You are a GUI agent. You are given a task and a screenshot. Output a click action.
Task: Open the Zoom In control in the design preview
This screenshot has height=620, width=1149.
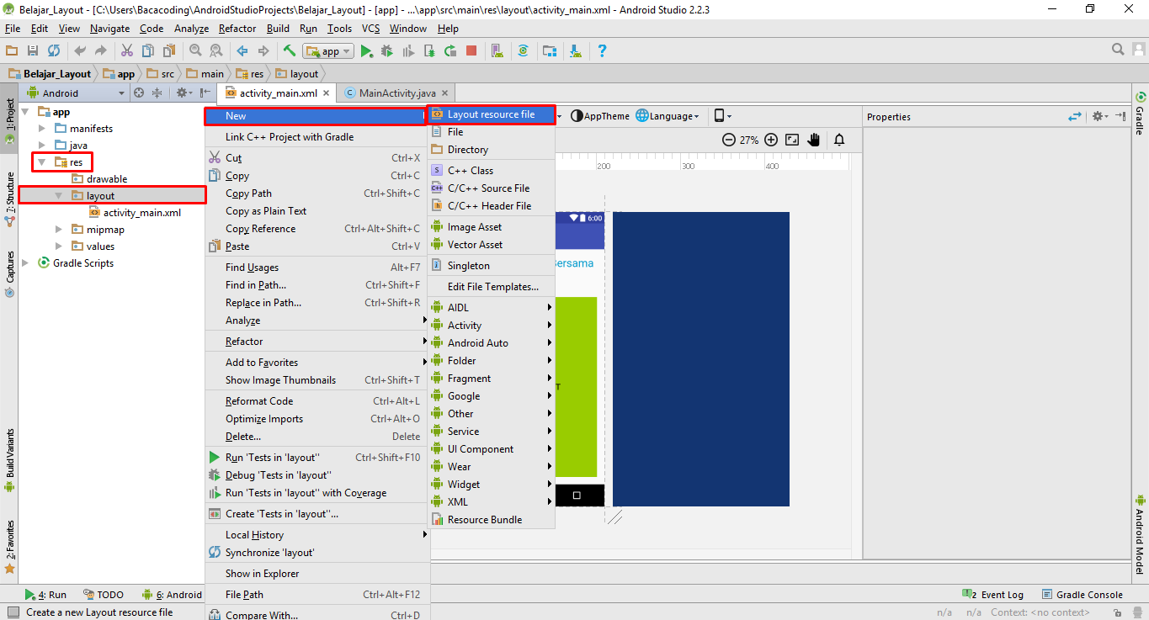click(x=771, y=140)
